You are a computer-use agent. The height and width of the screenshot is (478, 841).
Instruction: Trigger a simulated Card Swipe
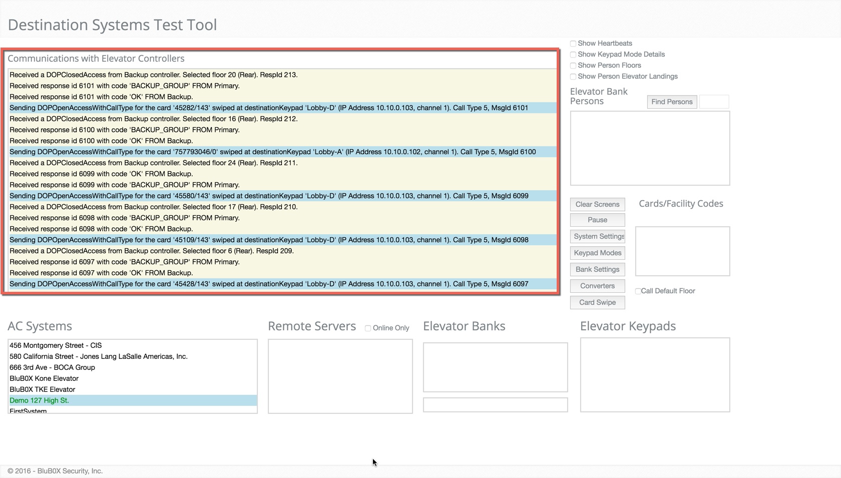(597, 302)
